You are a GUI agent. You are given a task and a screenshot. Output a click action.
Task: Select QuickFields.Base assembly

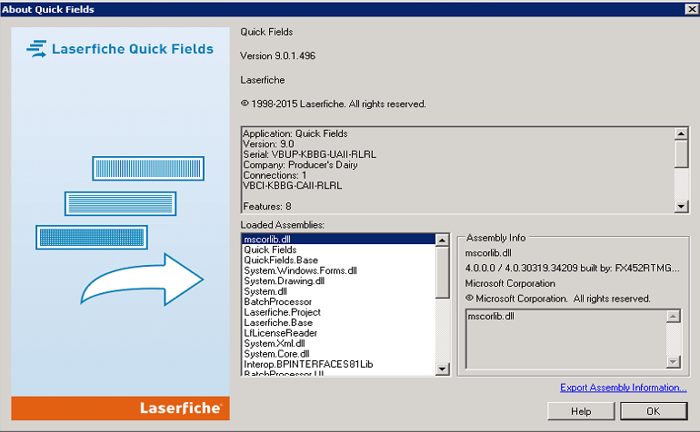click(338, 260)
